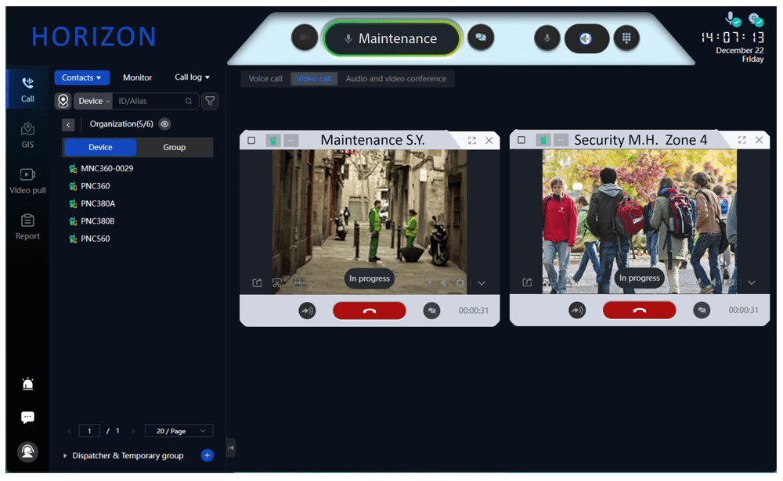The image size is (783, 481).
Task: Open the Video pull panel
Action: pyautogui.click(x=27, y=180)
